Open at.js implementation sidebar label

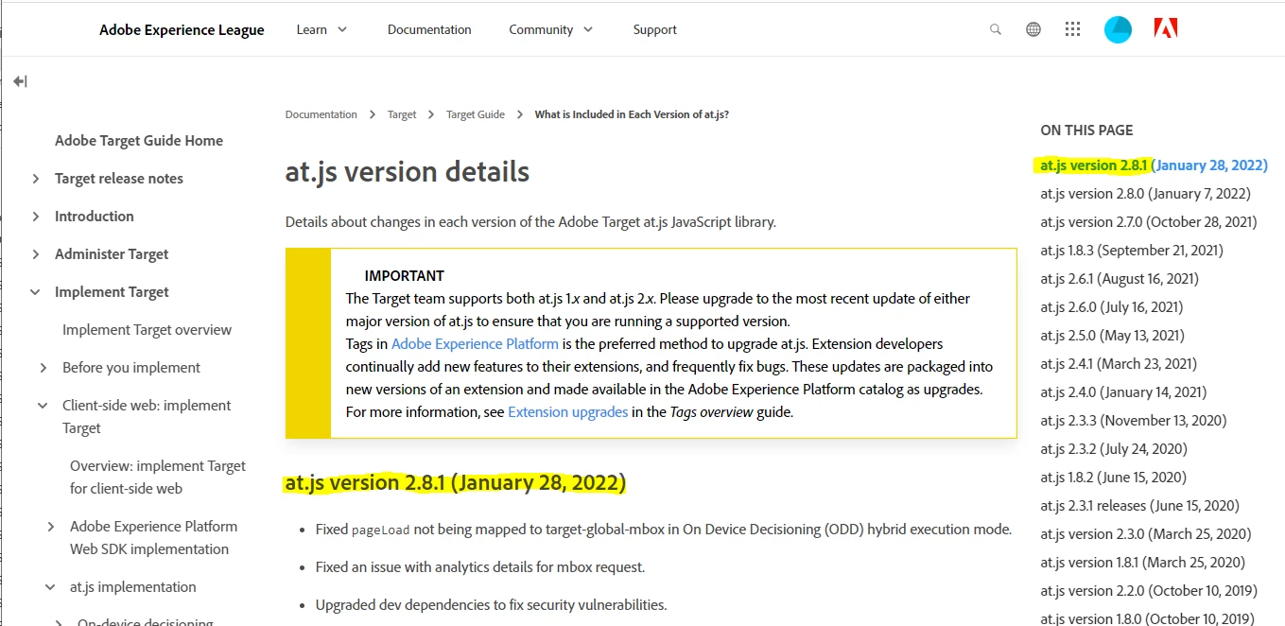[x=133, y=587]
